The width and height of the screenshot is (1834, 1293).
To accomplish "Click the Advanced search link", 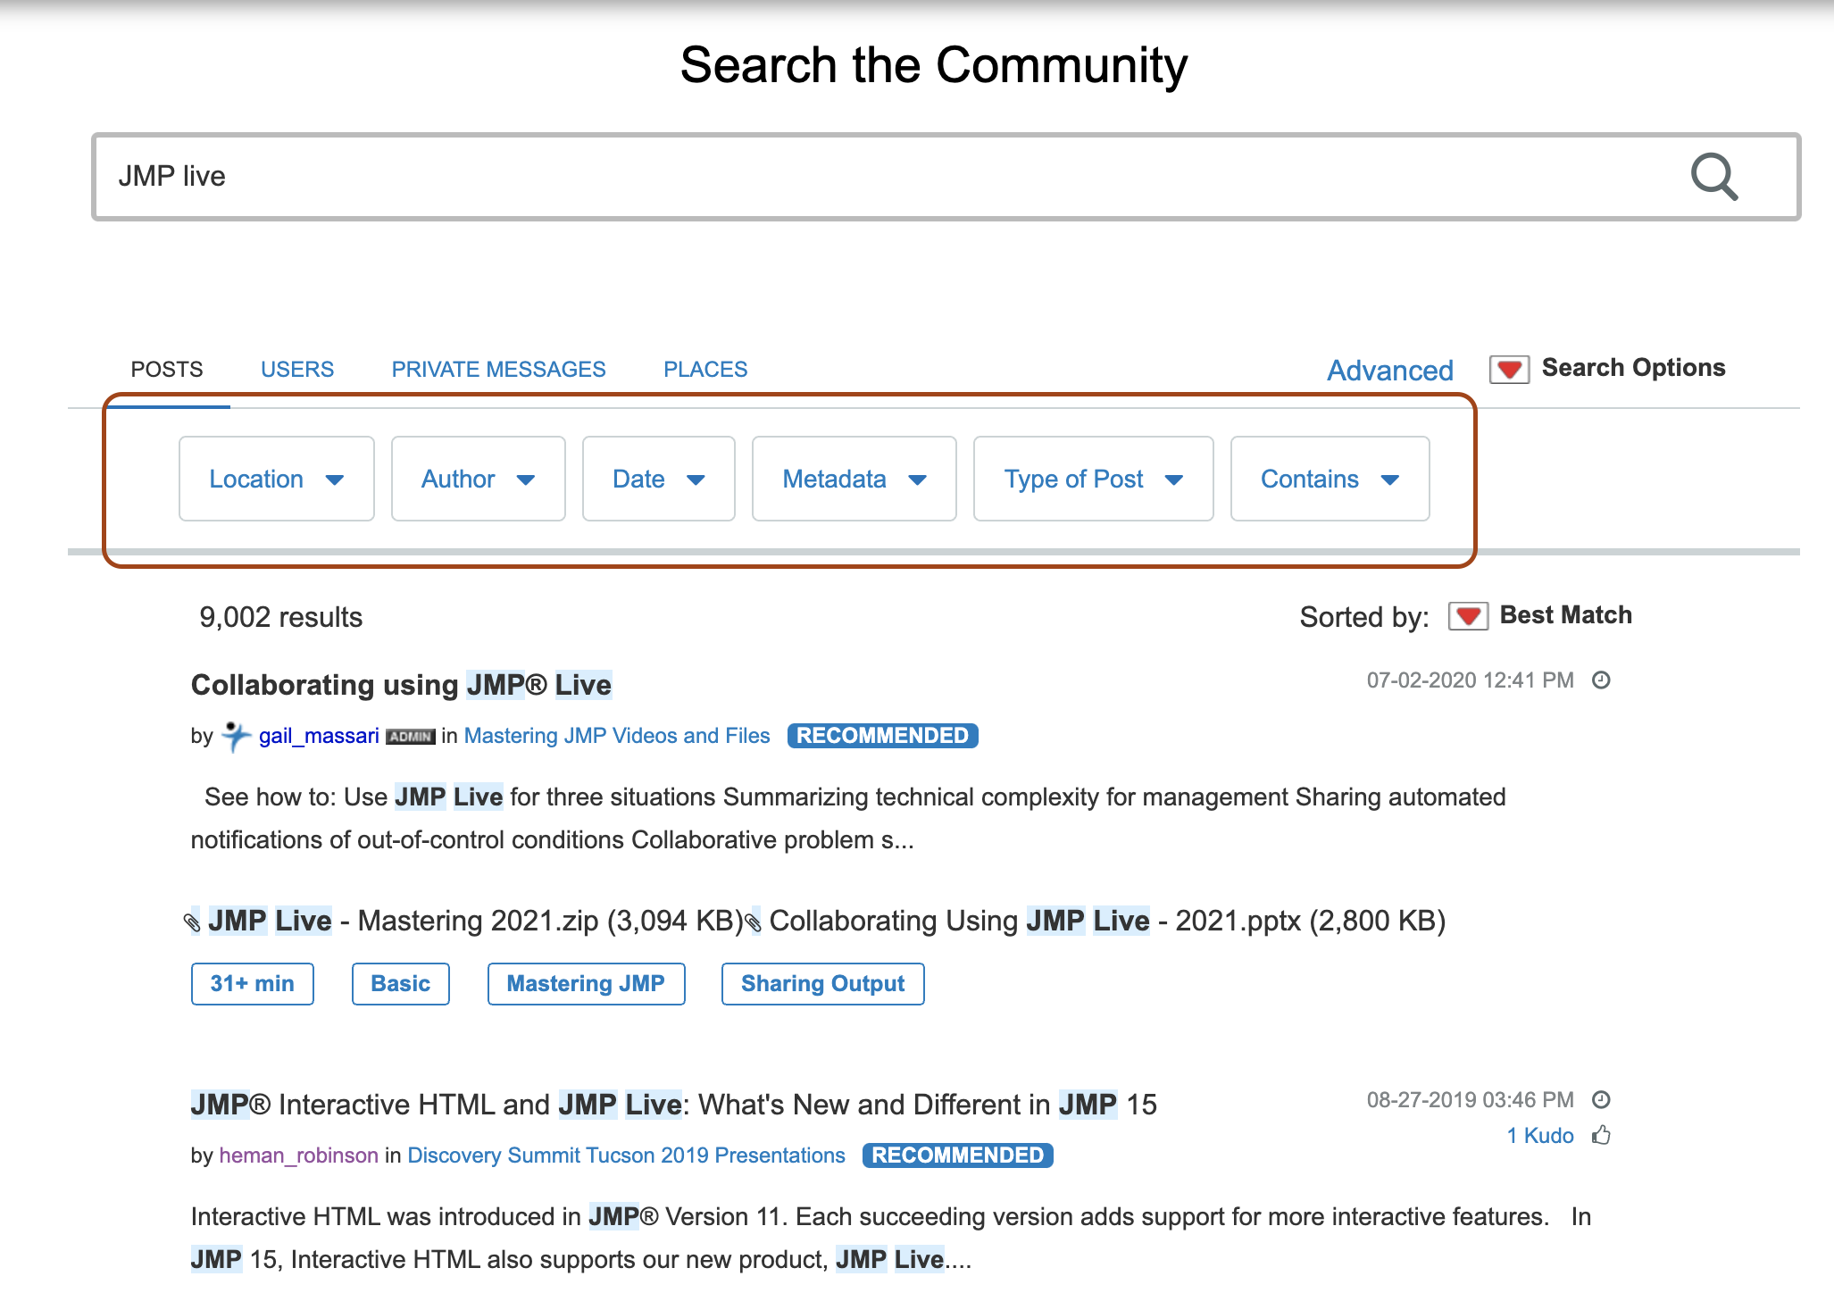I will [x=1389, y=370].
